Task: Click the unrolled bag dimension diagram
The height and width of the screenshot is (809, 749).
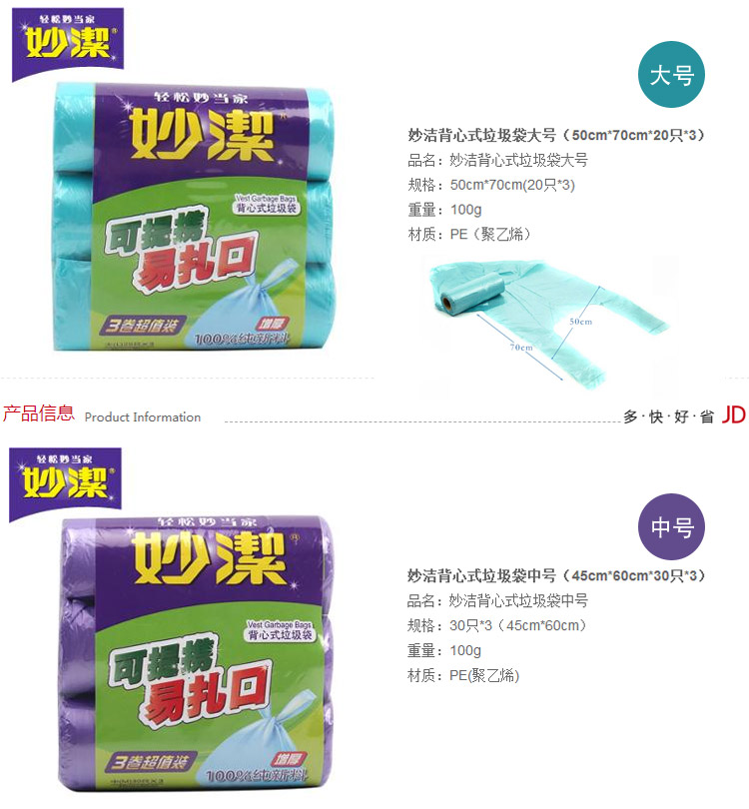Action: click(548, 323)
